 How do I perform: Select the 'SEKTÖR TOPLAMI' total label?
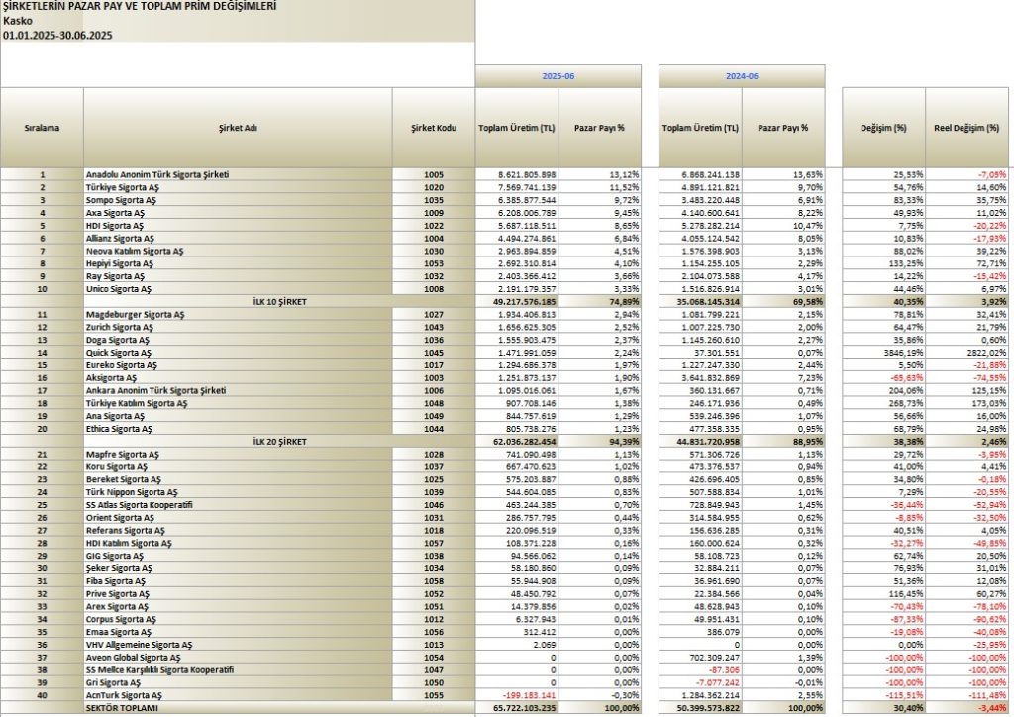(x=122, y=708)
